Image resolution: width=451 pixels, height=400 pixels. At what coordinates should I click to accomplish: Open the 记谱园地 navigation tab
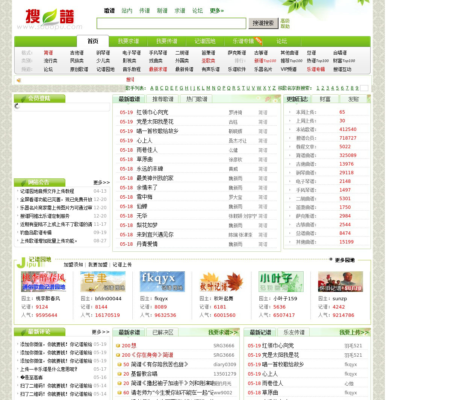pyautogui.click(x=205, y=41)
